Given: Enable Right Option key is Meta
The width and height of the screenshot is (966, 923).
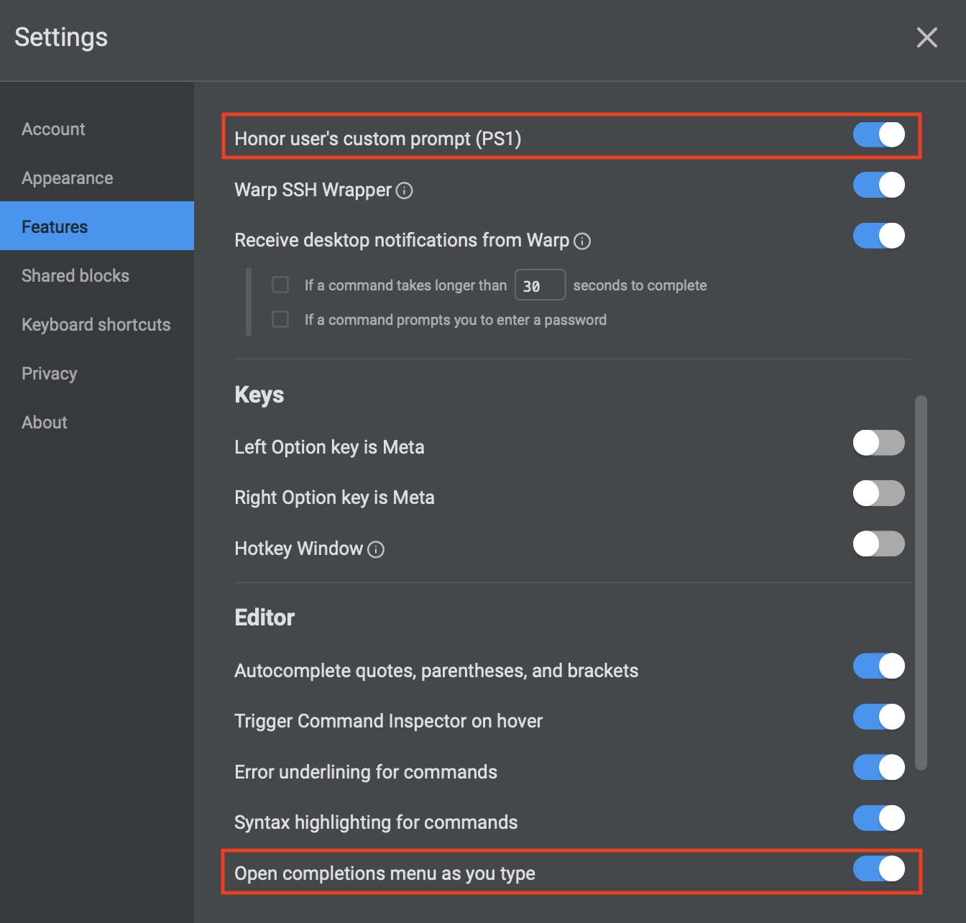Looking at the screenshot, I should click(x=878, y=493).
